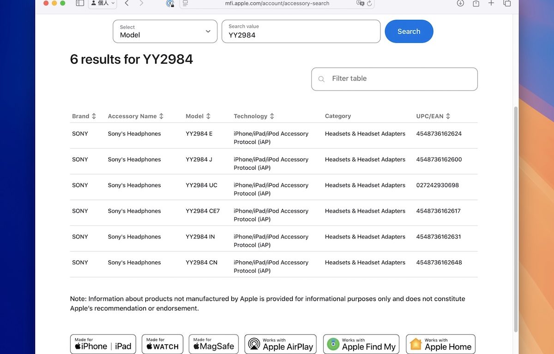Expand the Select Model dropdown
The height and width of the screenshot is (354, 554).
point(165,31)
